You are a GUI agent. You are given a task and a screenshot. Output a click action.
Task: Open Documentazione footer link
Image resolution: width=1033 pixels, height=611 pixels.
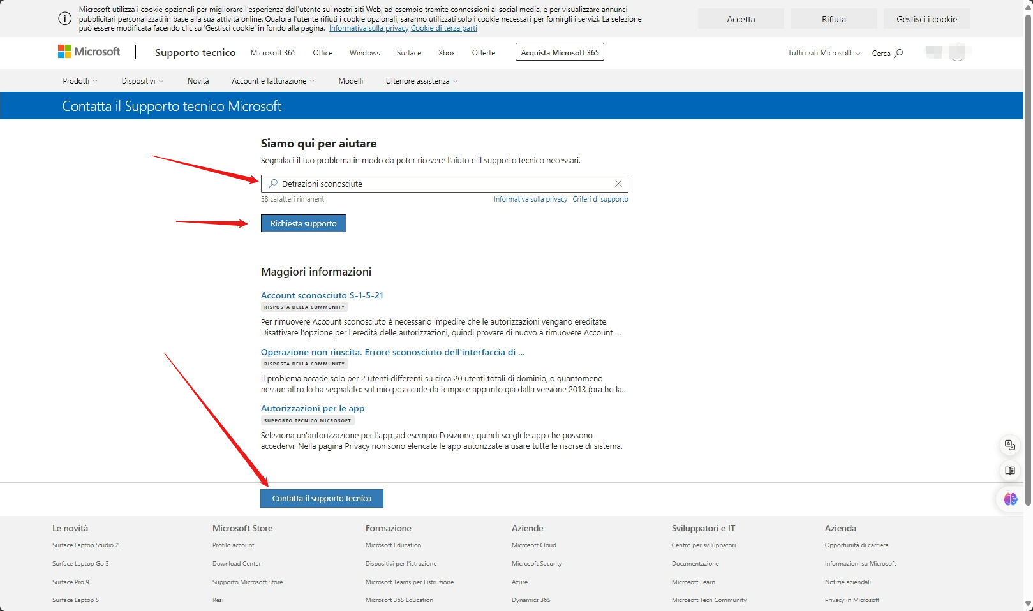[x=695, y=564]
